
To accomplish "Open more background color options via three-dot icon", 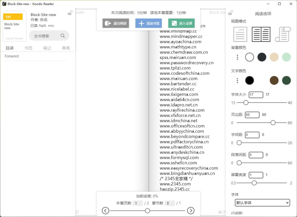I will 237,57.
